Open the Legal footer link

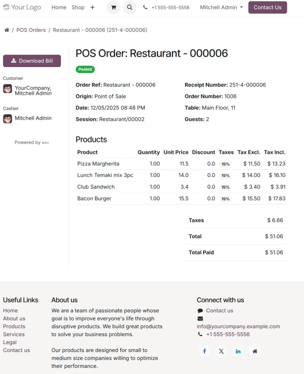(10, 342)
